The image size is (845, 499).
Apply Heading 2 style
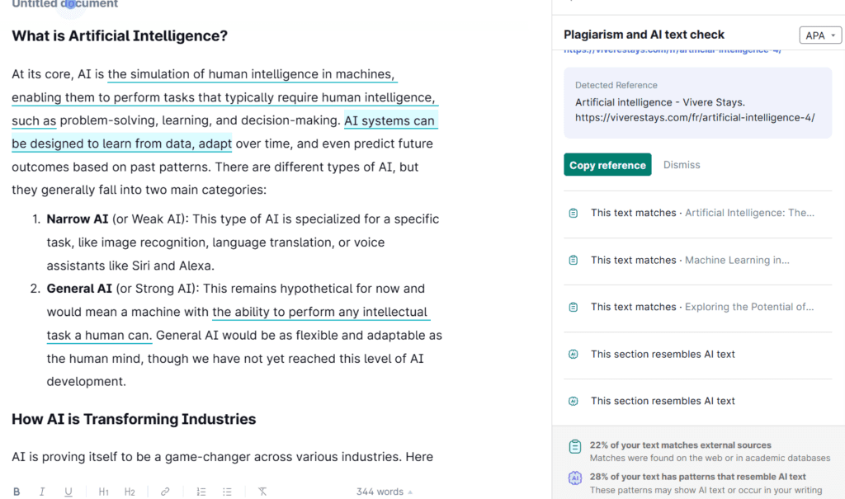(130, 492)
